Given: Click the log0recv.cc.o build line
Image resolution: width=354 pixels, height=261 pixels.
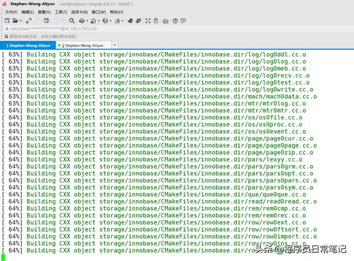Looking at the screenshot, I should [156, 75].
